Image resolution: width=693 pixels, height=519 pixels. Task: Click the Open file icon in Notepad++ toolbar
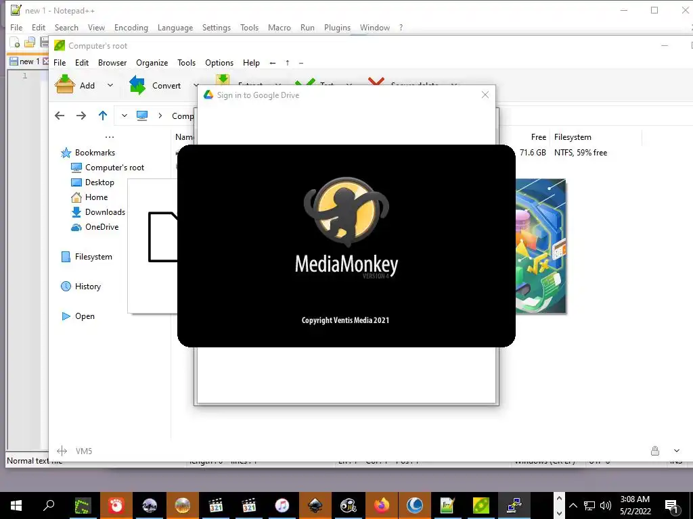tap(30, 43)
